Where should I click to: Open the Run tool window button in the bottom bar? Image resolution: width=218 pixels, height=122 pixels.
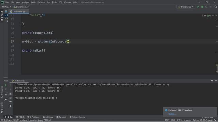point(9,117)
